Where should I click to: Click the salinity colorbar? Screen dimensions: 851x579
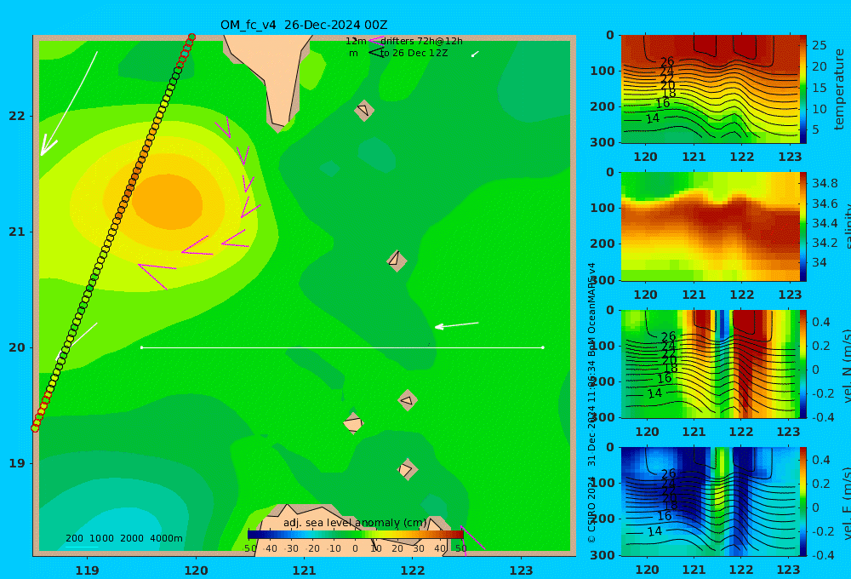pyautogui.click(x=803, y=226)
